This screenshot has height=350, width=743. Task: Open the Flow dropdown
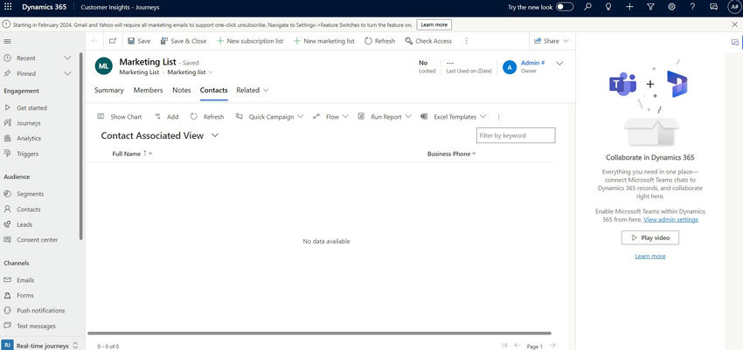pos(330,117)
